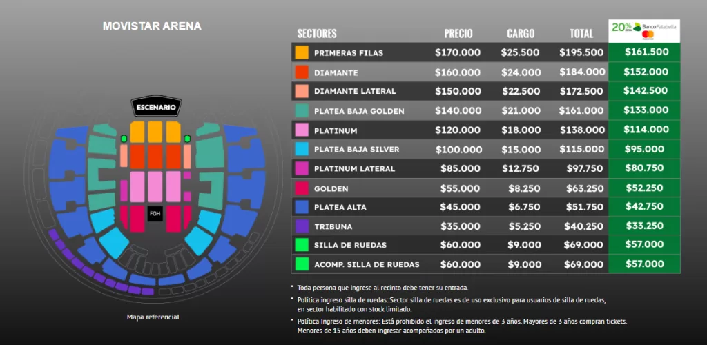Click the Platea Baja Silver cyan swatch
707x345 pixels.
pyautogui.click(x=302, y=149)
